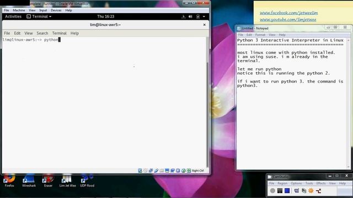Viewport: 353px width, 198px height.
Task: Open the terminal's View menu
Action: [29, 33]
